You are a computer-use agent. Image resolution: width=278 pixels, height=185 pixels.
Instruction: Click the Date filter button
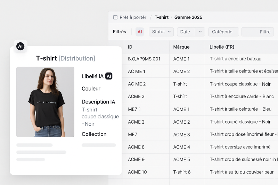coord(185,32)
